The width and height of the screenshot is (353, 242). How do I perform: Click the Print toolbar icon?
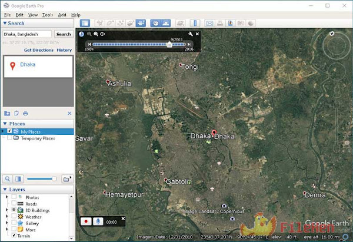pyautogui.click(x=220, y=23)
